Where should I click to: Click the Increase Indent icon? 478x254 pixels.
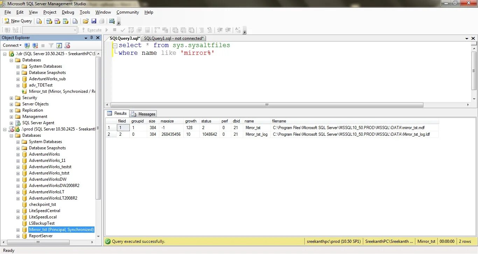228,30
